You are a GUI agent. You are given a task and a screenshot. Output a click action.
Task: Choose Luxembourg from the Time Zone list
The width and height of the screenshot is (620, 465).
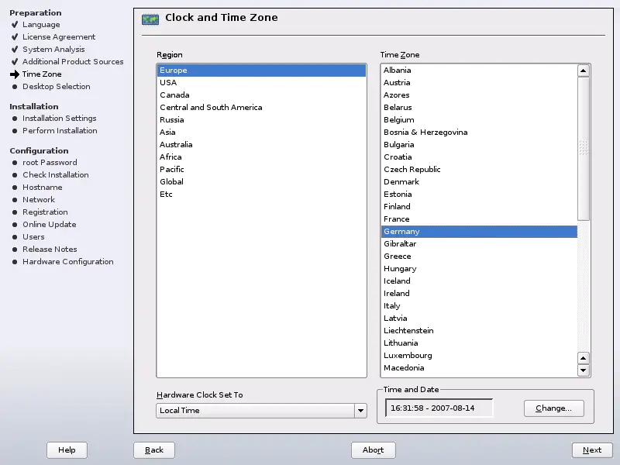coord(408,356)
